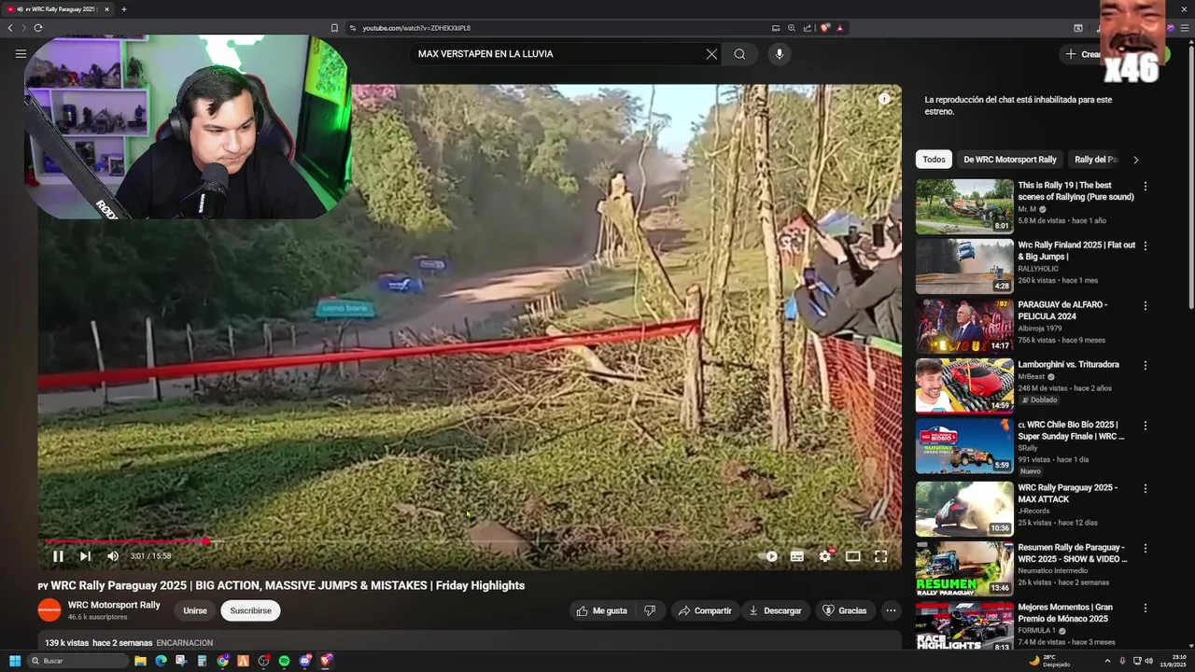Share the video via Compartir
Image resolution: width=1195 pixels, height=672 pixels.
pos(705,610)
